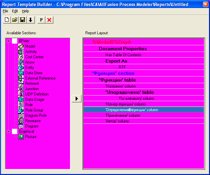
Task: Click the Data Usage tree label
Action: point(35,99)
